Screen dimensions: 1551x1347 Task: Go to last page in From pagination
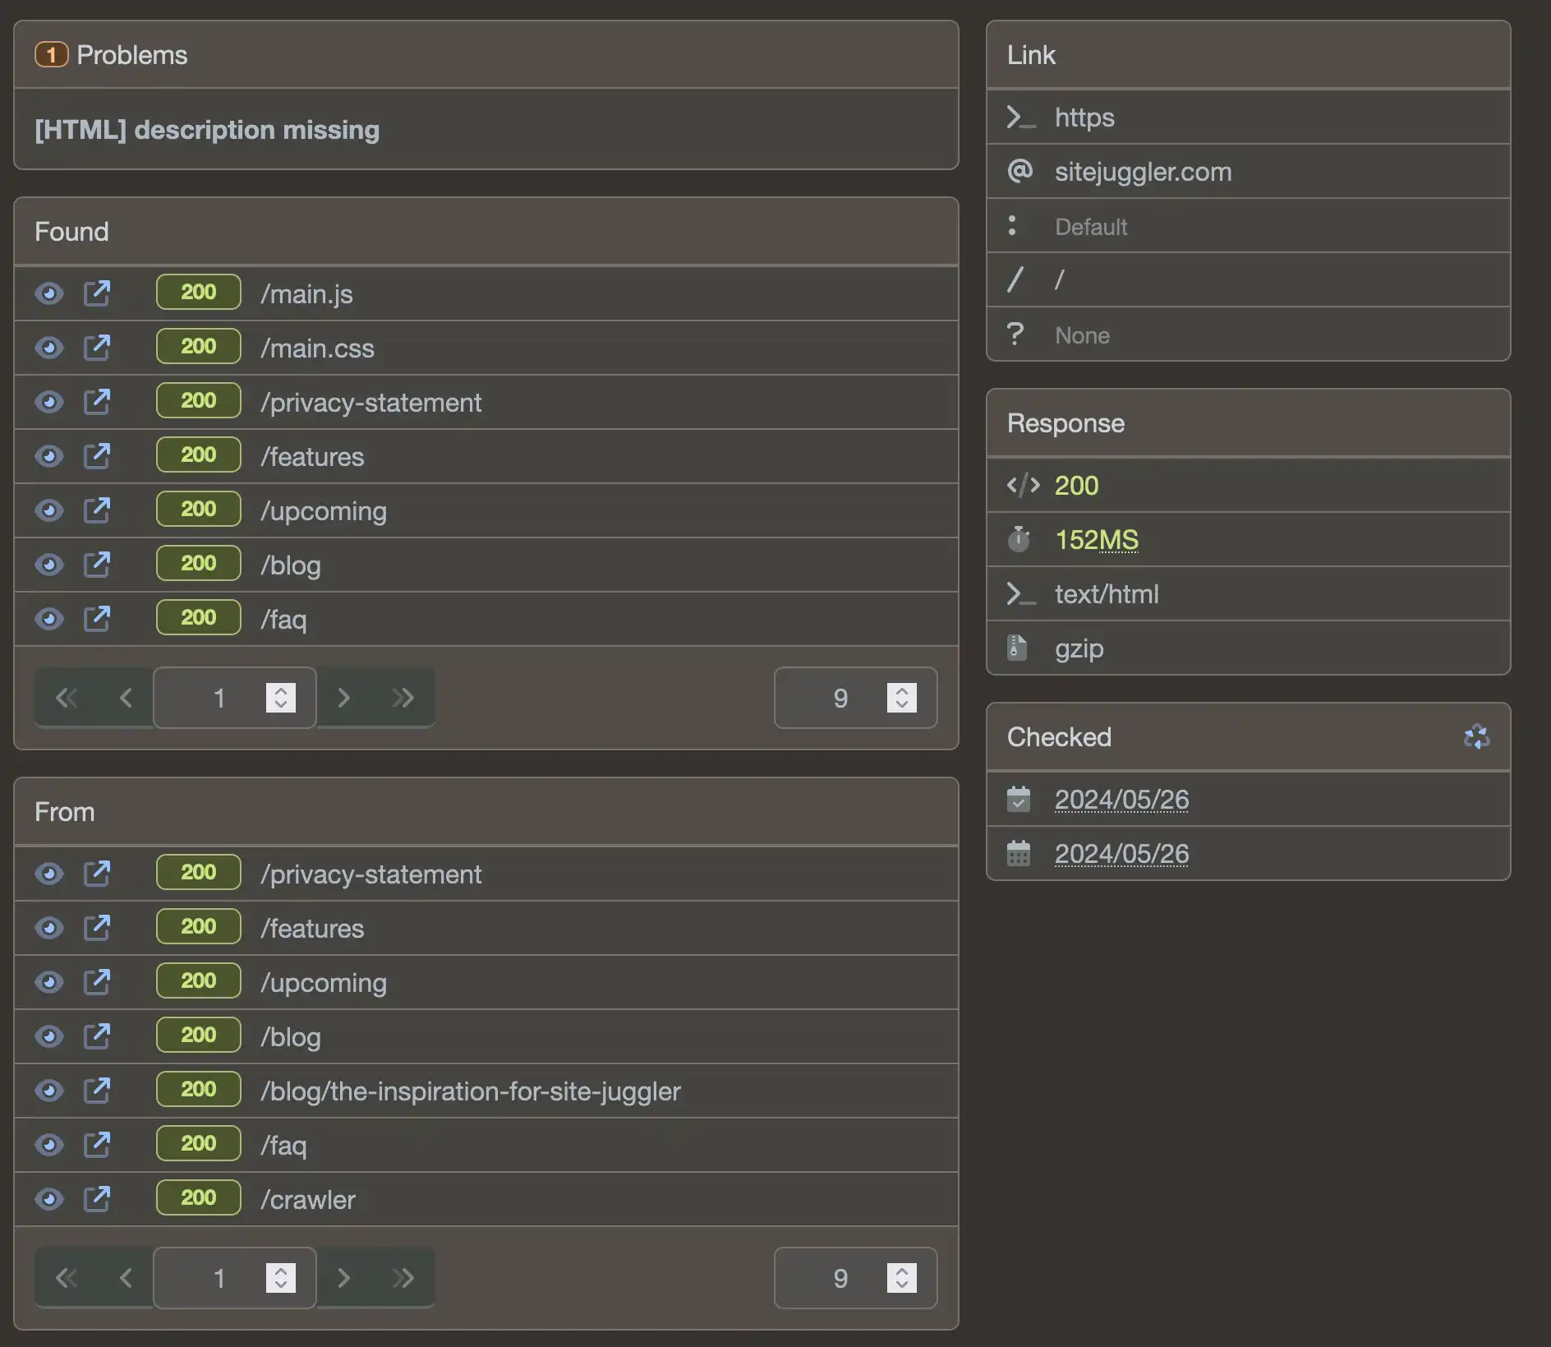[403, 1278]
